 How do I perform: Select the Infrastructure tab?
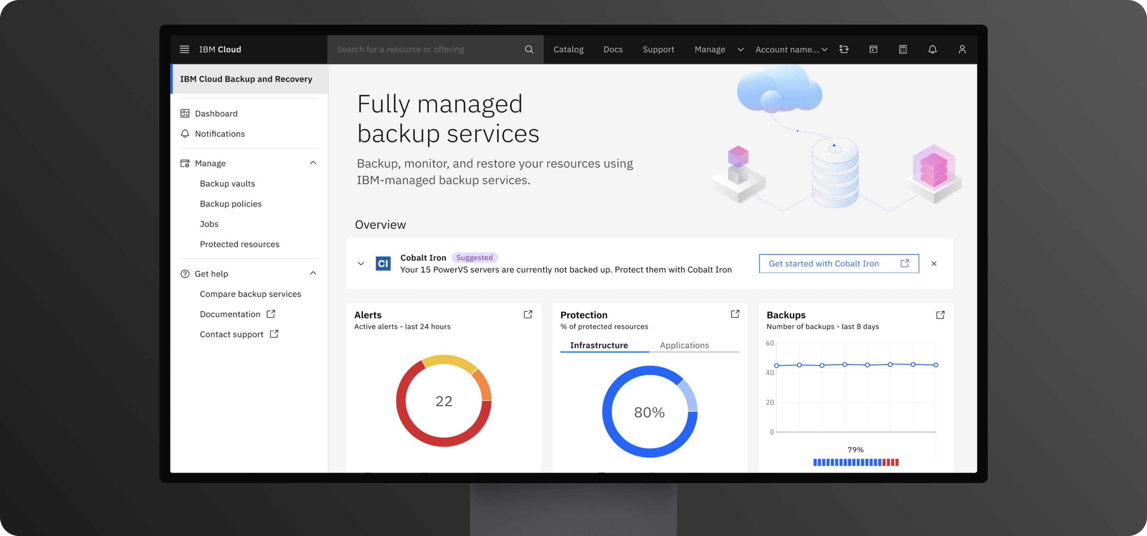598,345
